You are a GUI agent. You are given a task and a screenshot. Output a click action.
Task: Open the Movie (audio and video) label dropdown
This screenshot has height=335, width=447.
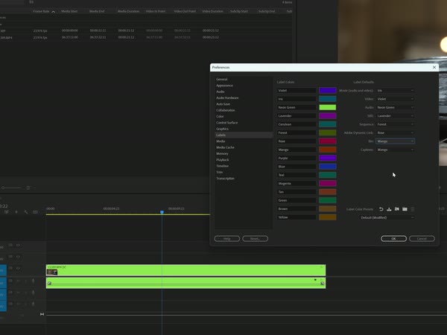tap(395, 91)
